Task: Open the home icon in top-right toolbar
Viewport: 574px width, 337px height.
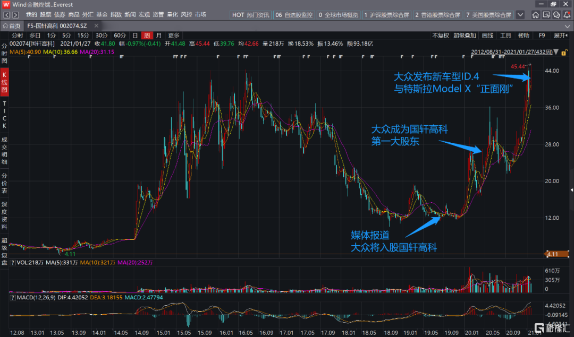Action: 536,15
